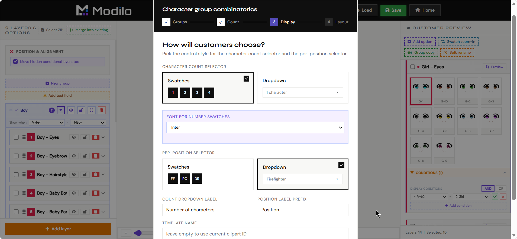Open the Firefighter position dropdown

303,179
